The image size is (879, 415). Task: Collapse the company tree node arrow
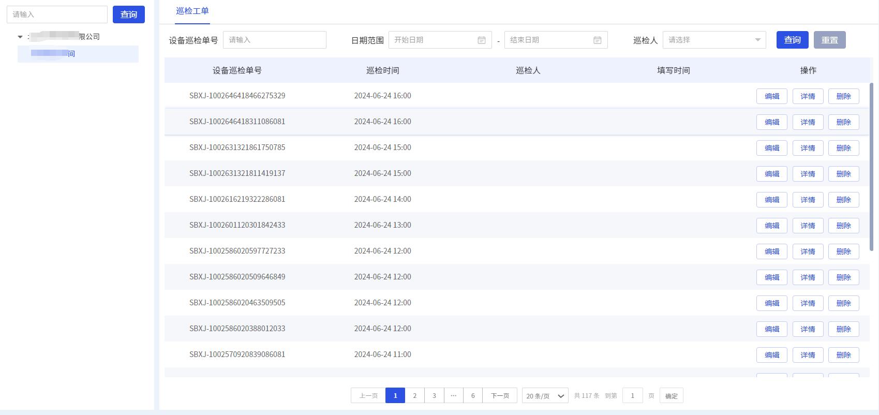pos(20,37)
